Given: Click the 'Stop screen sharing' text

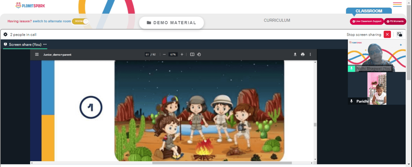Looking at the screenshot, I should (364, 34).
